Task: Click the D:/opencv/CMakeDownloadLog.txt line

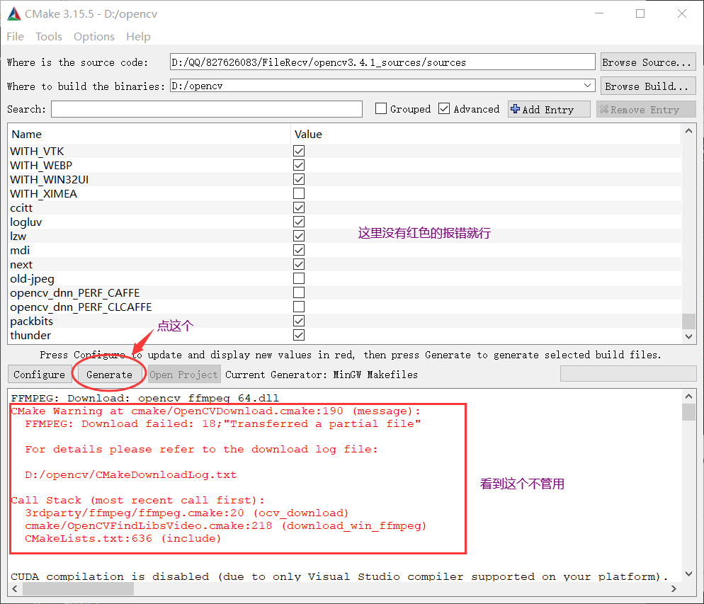Action: coord(130,474)
